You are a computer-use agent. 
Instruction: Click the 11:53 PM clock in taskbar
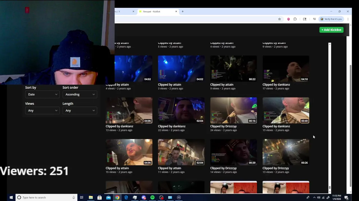pos(337,197)
